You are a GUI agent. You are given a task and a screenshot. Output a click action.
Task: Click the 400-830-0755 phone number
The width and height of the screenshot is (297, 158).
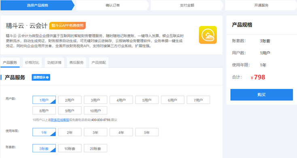101,120
